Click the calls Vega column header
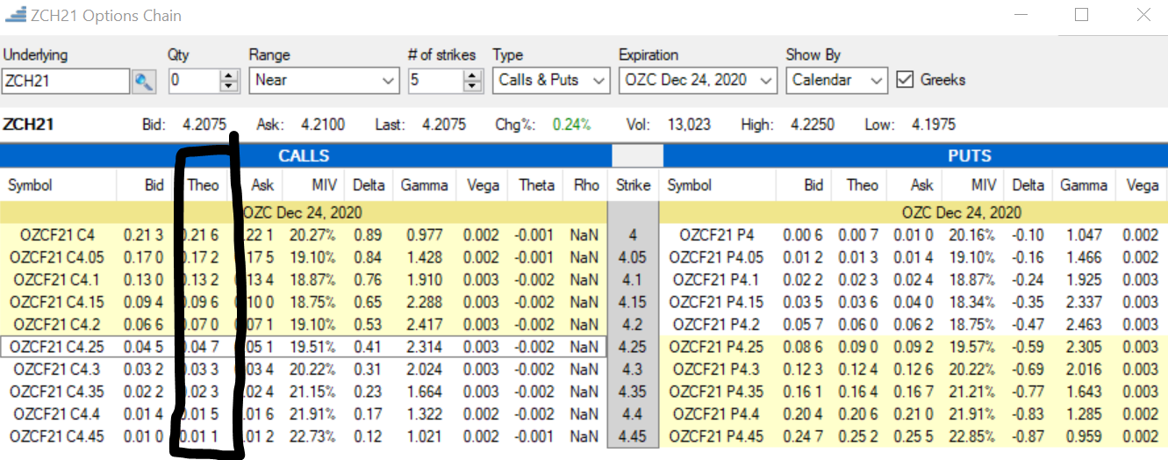The image size is (1168, 460). 483,185
